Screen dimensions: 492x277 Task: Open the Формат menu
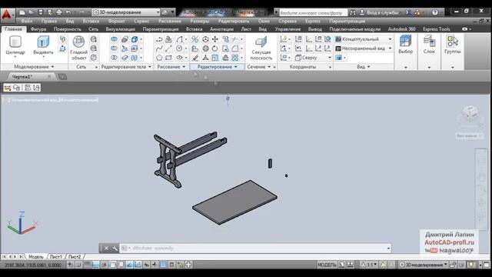pos(116,21)
